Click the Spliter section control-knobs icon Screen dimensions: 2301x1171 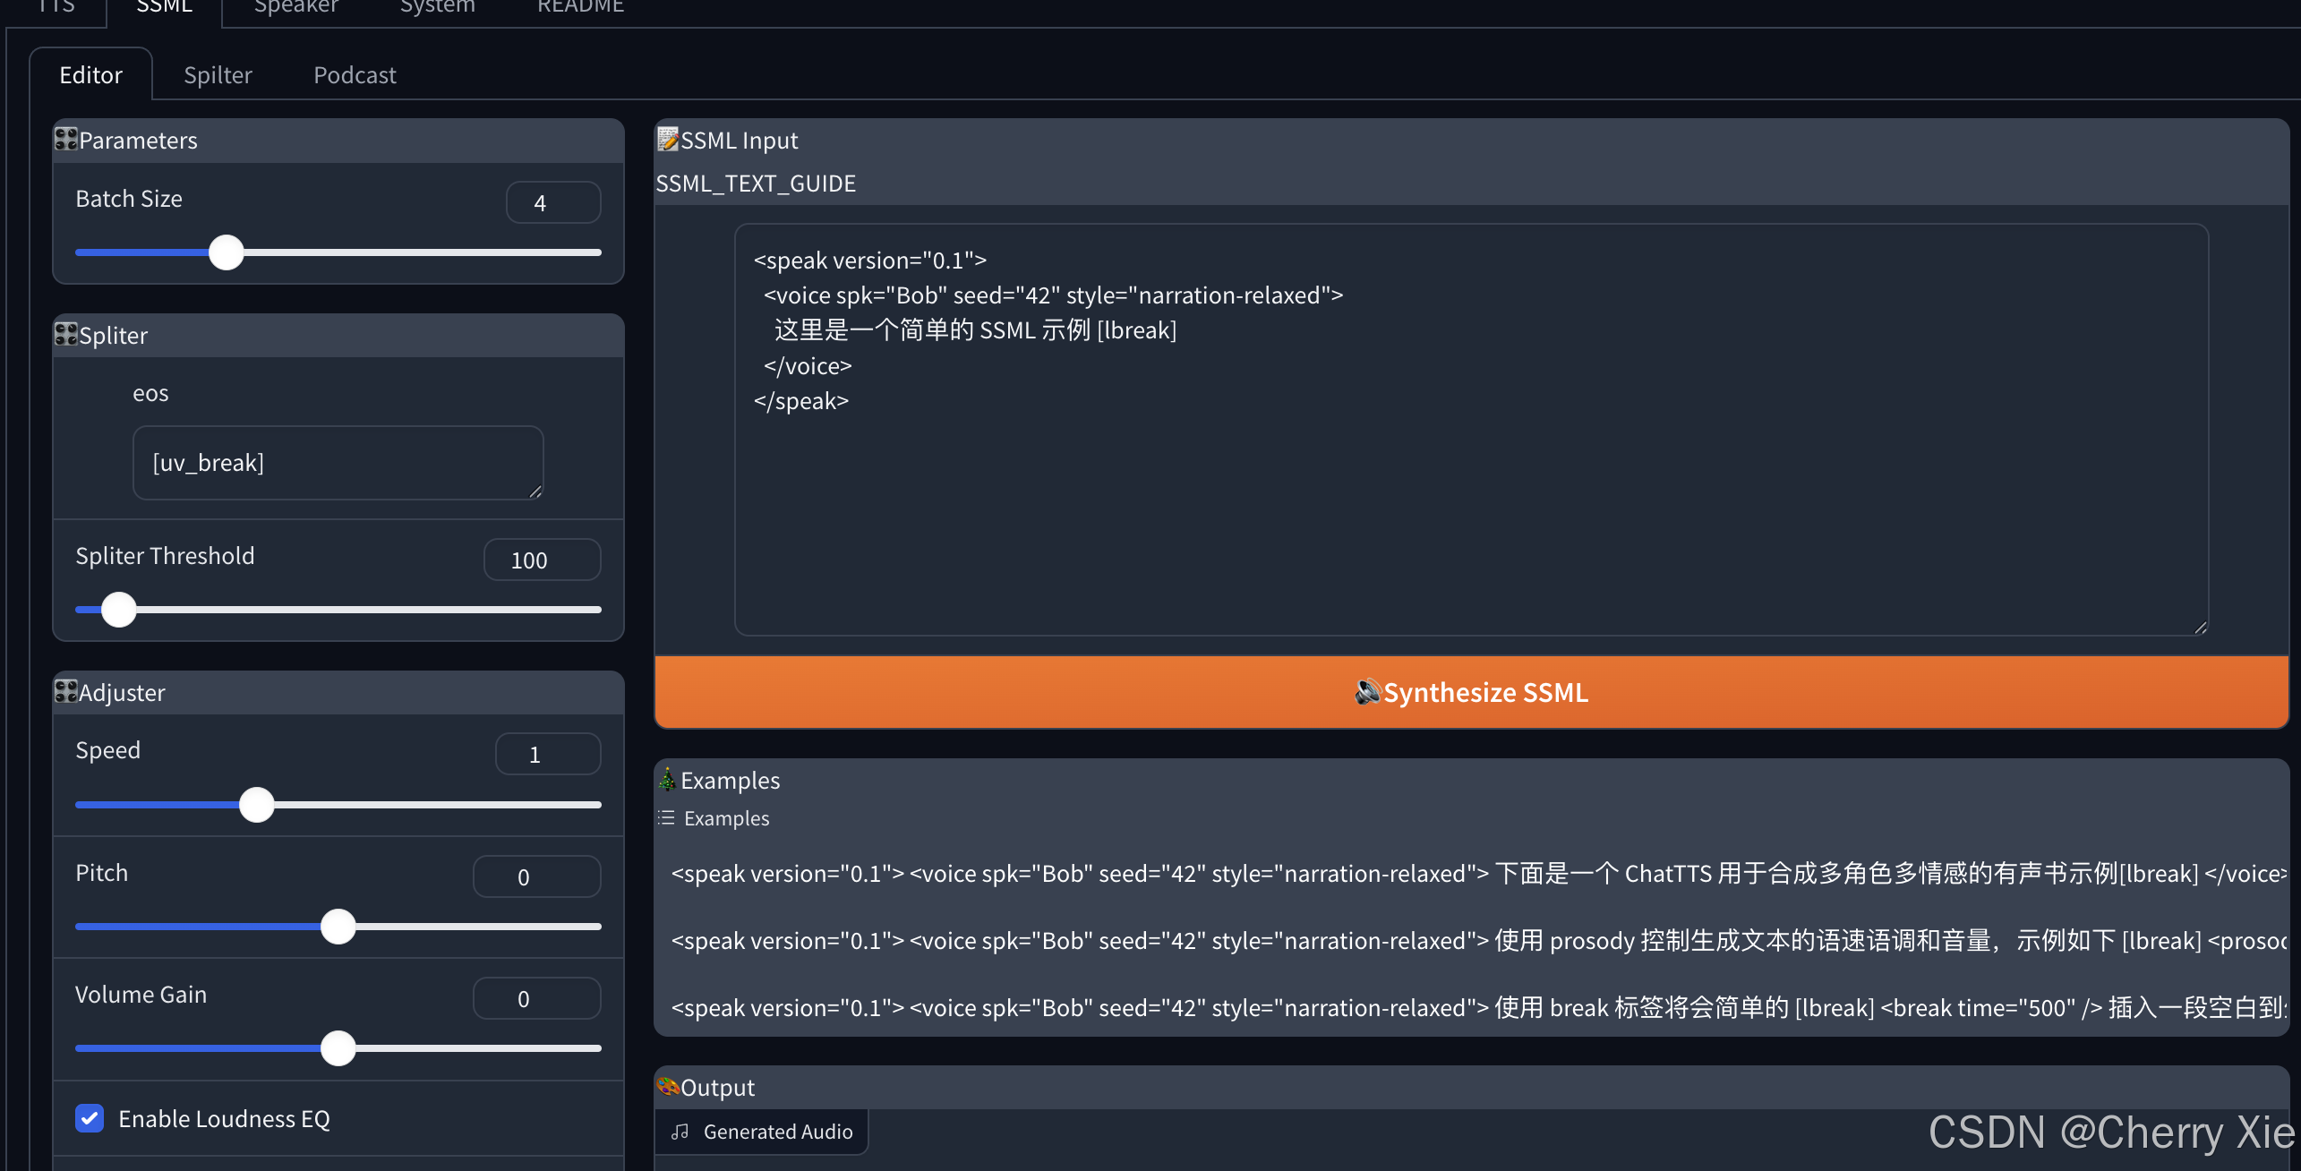(x=65, y=335)
